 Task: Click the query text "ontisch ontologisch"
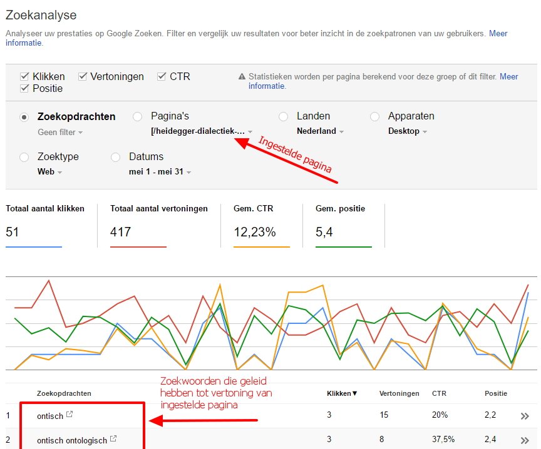(72, 440)
